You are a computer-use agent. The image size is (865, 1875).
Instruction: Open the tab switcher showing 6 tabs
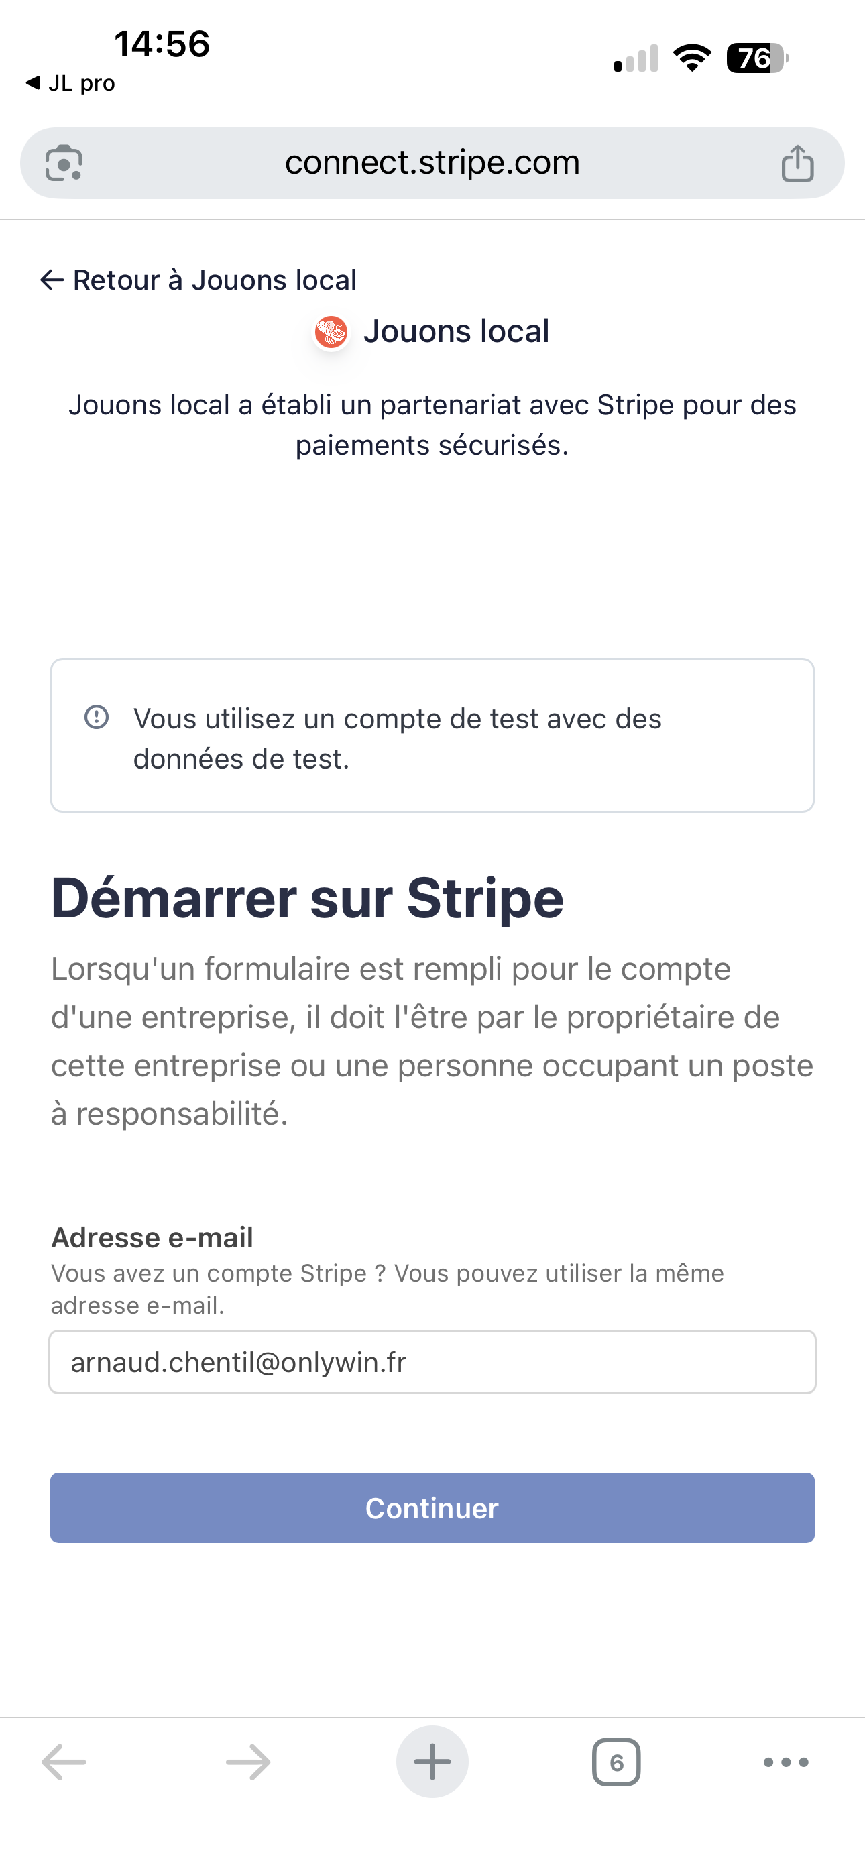pos(616,1762)
